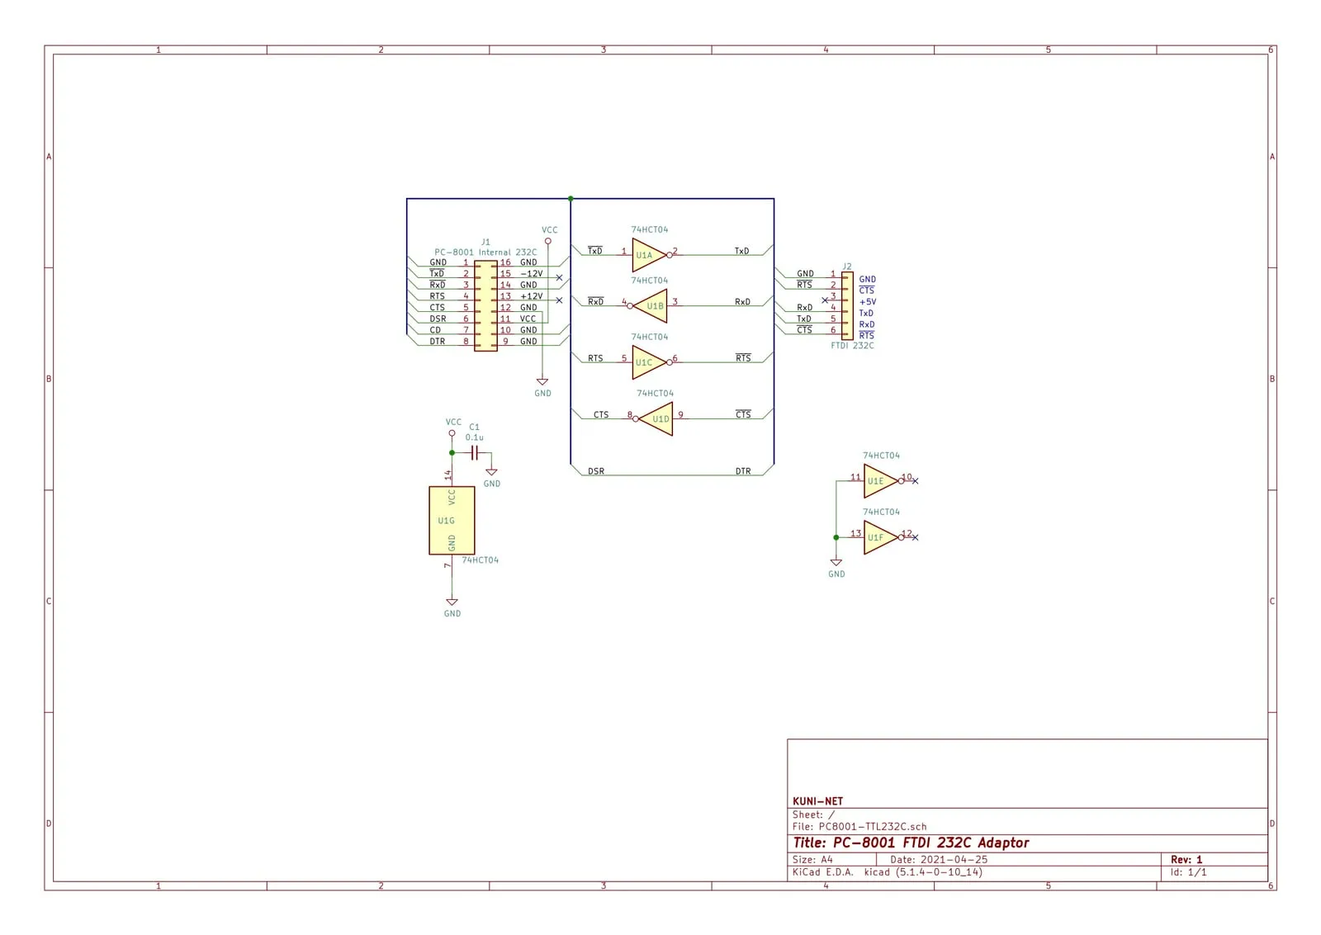Click the KUNI-NET company text
The height and width of the screenshot is (935, 1321).
pos(817,801)
